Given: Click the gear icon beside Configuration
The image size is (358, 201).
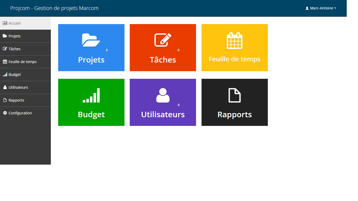Looking at the screenshot, I should click(5, 113).
